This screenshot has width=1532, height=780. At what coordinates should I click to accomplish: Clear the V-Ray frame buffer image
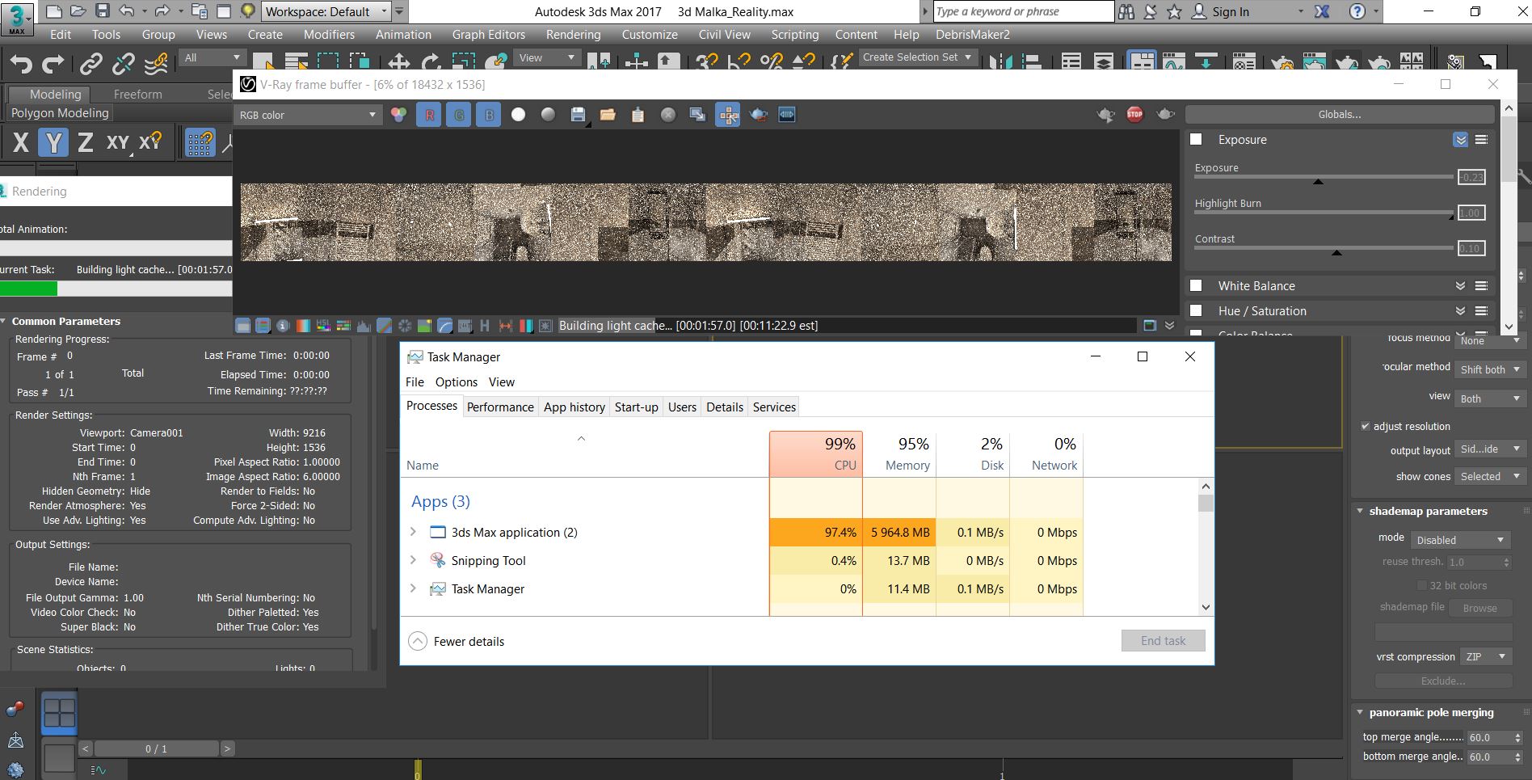667,115
